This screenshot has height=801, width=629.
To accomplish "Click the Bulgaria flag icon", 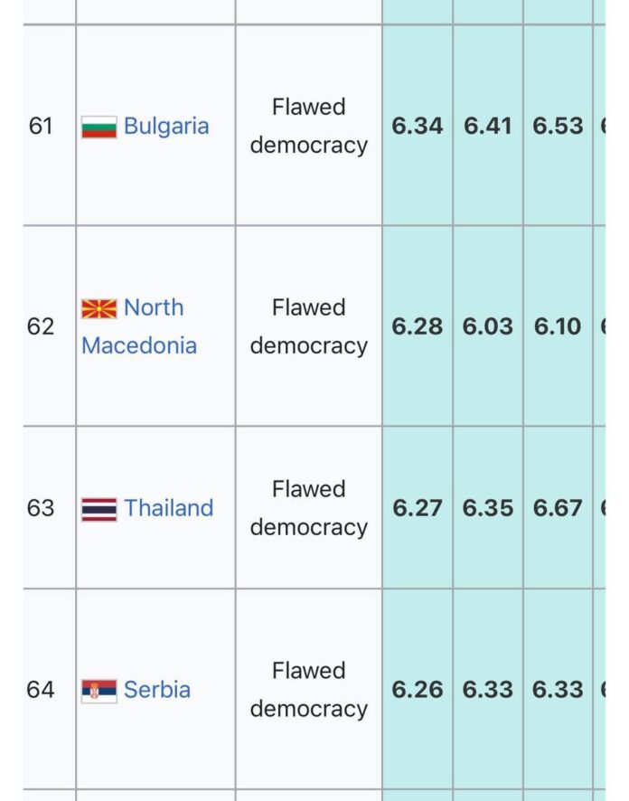I will (99, 127).
